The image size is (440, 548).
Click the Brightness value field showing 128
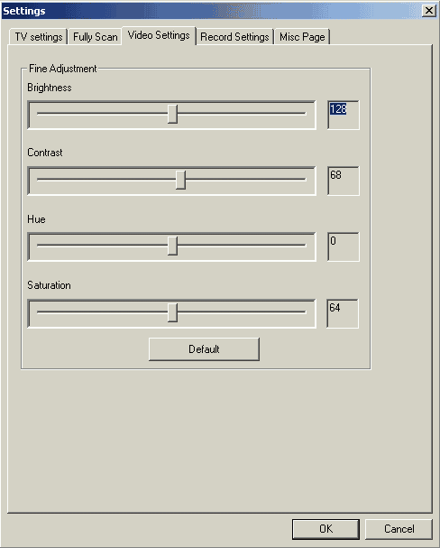point(344,115)
